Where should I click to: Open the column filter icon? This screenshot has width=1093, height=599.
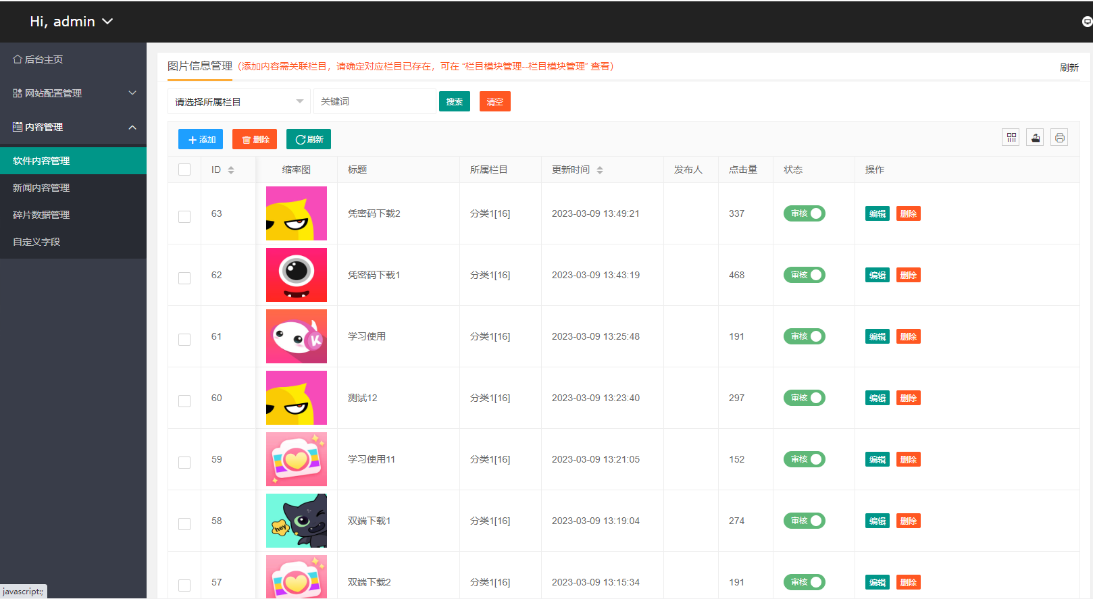pyautogui.click(x=1011, y=138)
